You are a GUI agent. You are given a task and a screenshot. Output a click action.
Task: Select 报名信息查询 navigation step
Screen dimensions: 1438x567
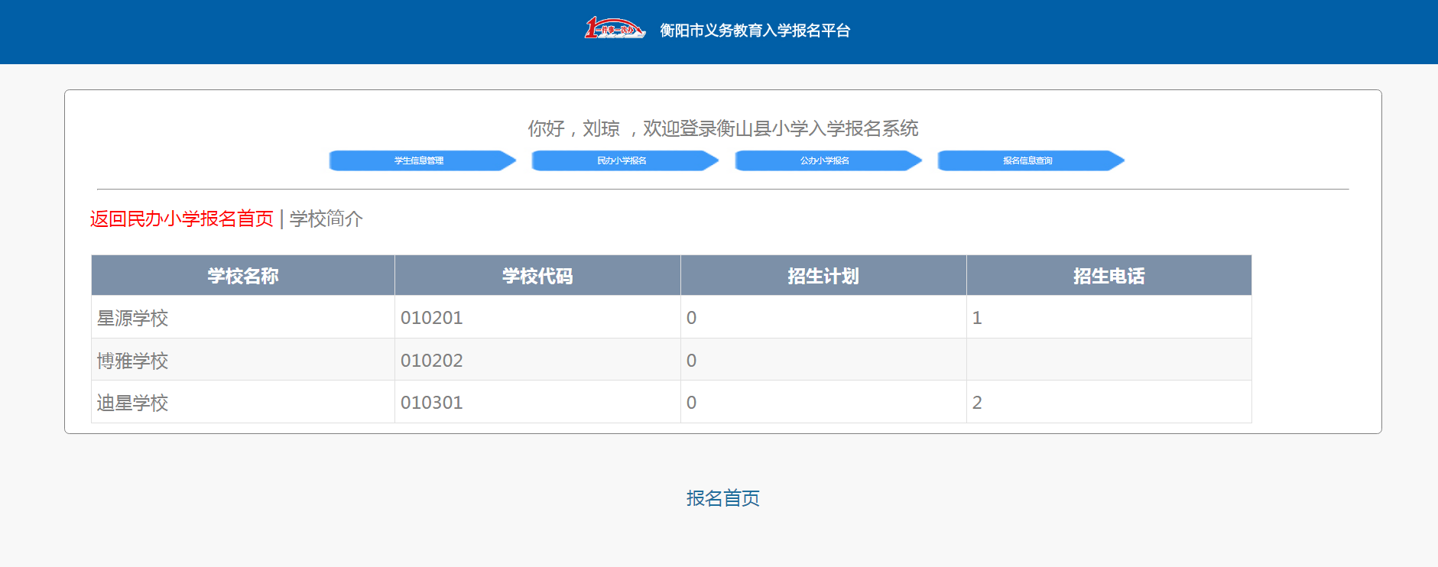point(1028,160)
